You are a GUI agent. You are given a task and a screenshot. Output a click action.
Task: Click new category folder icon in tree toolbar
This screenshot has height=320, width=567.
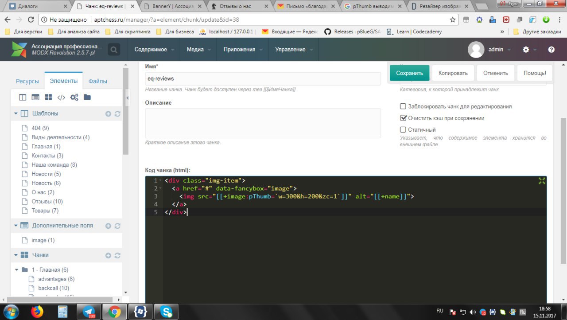pyautogui.click(x=87, y=98)
